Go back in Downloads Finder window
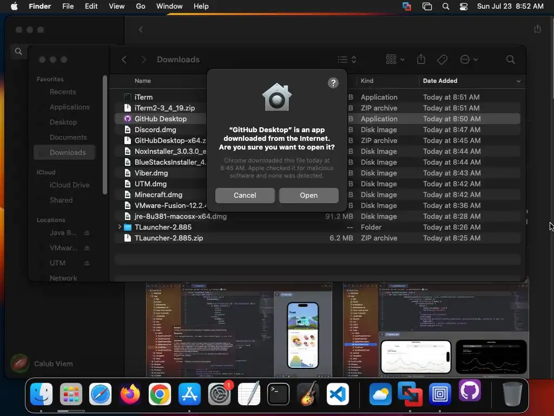The height and width of the screenshot is (416, 554). click(124, 60)
